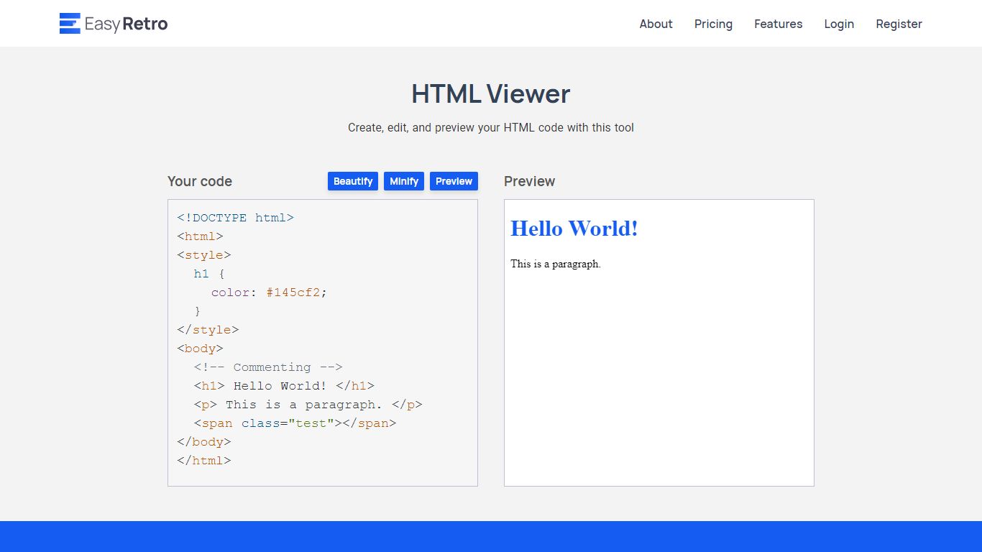Click the opening <body> tag line

point(200,349)
